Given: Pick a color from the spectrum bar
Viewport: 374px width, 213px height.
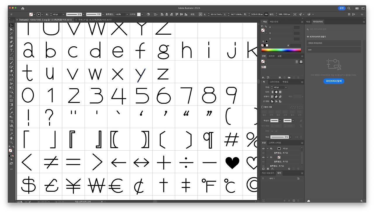Looking at the screenshot, I should click(281, 50).
